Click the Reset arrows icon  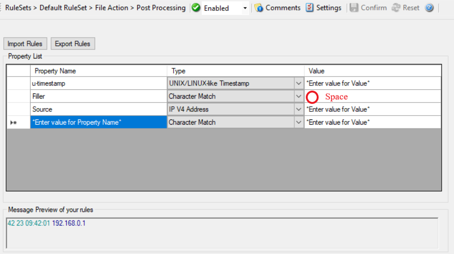point(396,8)
